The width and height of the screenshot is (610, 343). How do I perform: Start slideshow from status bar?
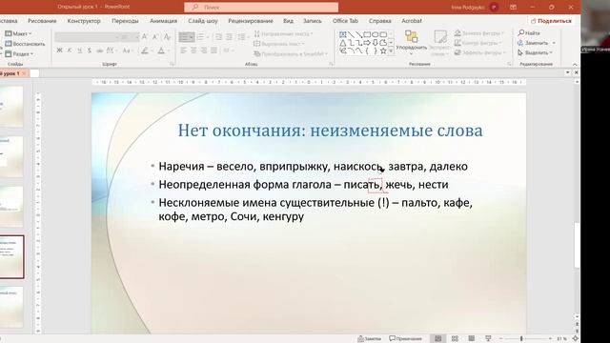[x=488, y=339]
